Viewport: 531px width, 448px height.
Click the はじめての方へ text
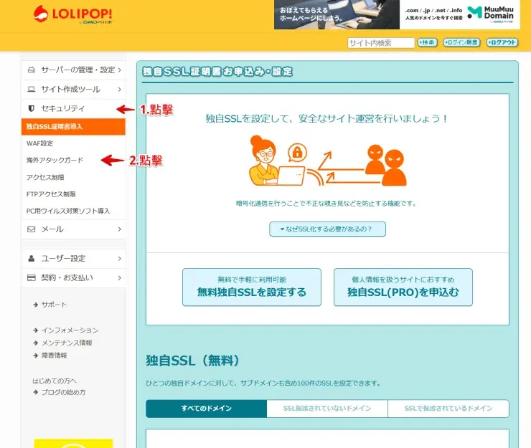(55, 381)
